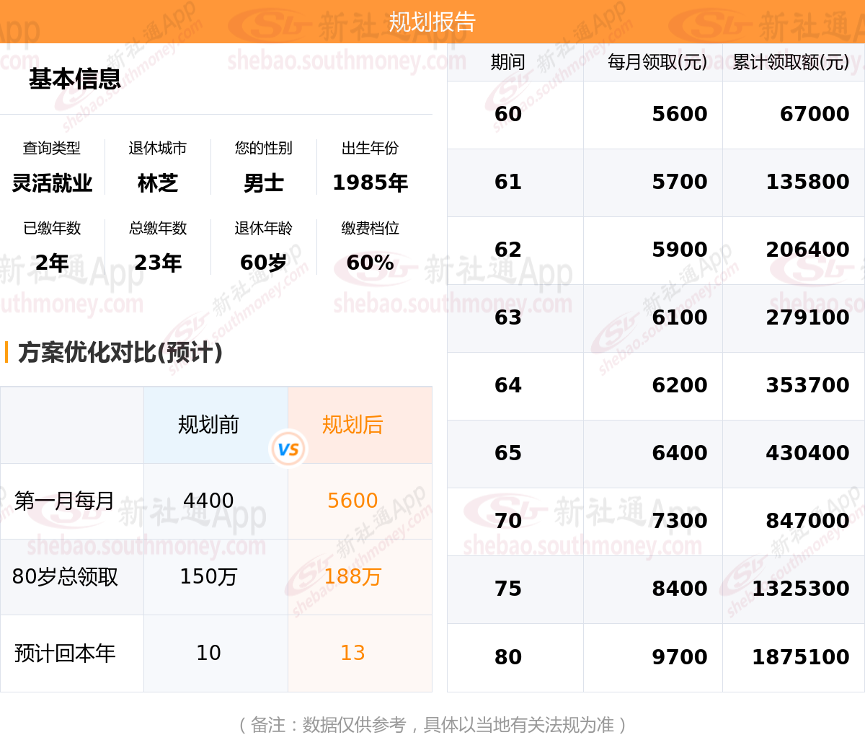
Task: Select cumulative amount 1325300
Action: point(801,589)
